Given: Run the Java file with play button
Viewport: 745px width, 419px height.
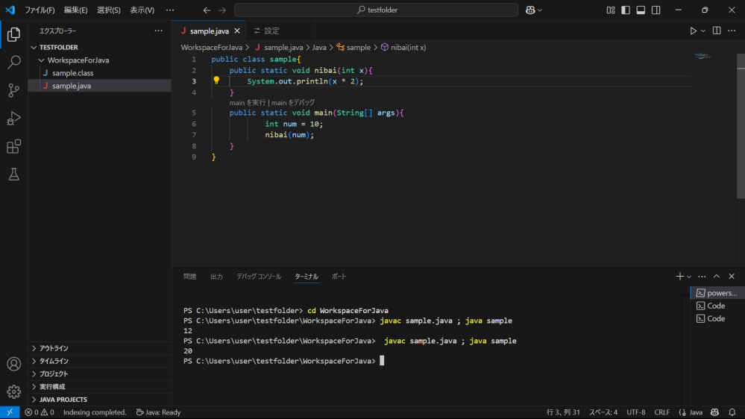Looking at the screenshot, I should coord(694,31).
